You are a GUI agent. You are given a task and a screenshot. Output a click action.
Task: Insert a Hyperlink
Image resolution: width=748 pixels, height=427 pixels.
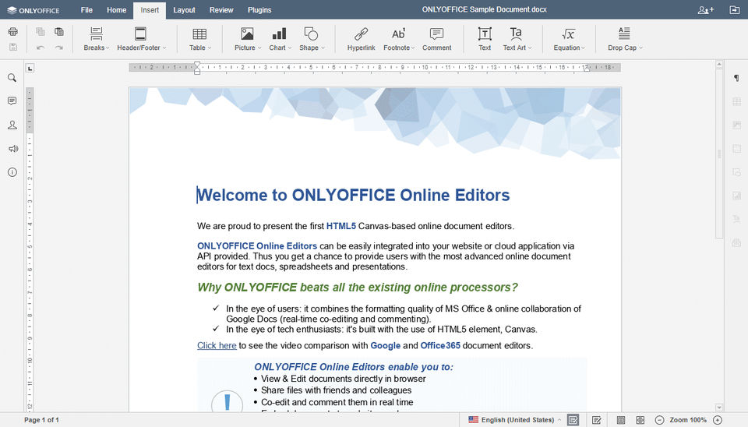(361, 39)
